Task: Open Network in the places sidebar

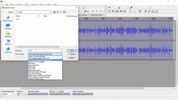Action: (8, 50)
